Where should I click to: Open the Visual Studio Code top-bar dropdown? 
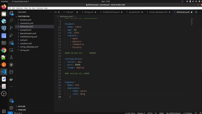click(20, 1)
